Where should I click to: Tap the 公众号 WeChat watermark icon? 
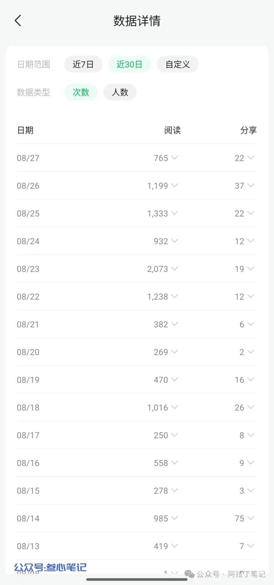189,574
